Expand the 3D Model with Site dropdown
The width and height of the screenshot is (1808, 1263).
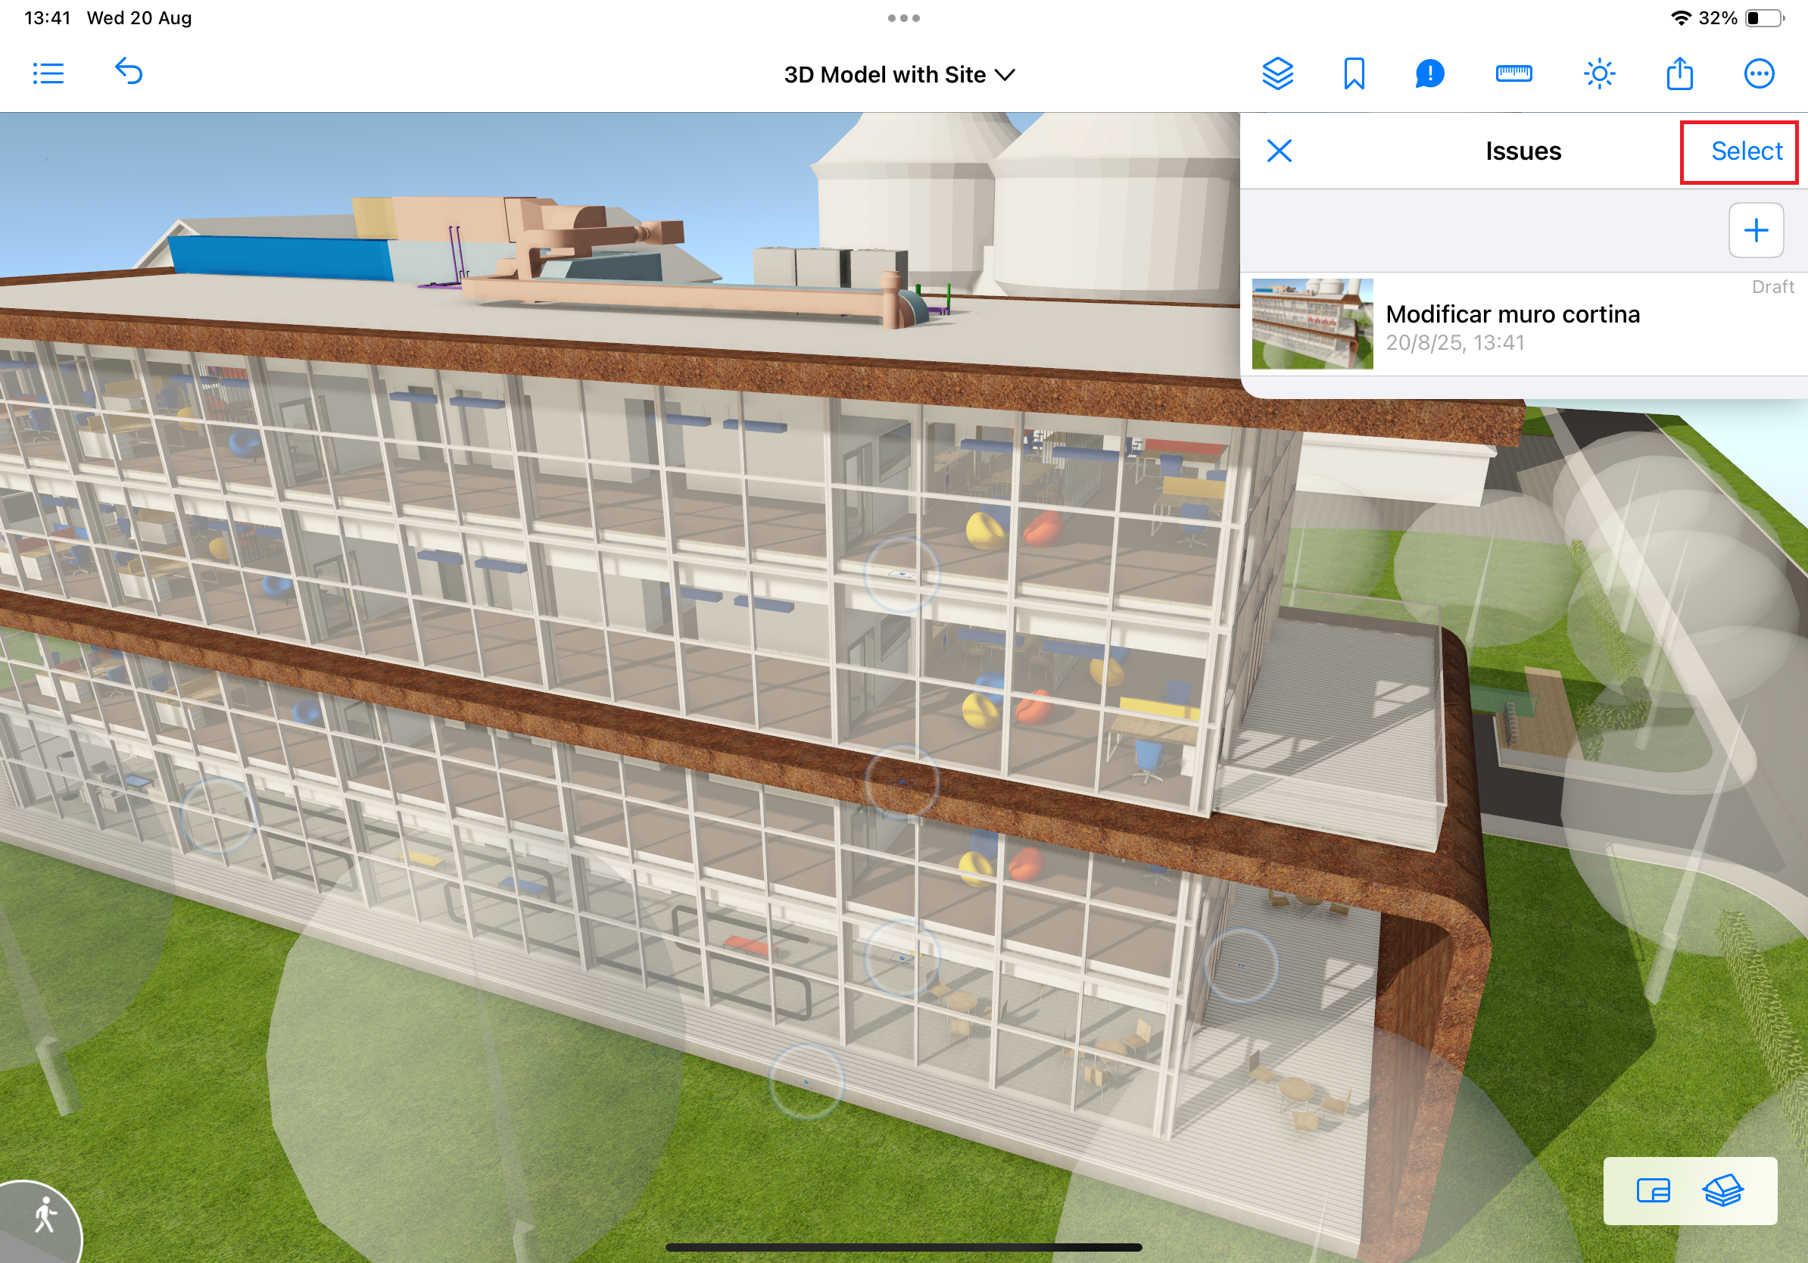(899, 75)
